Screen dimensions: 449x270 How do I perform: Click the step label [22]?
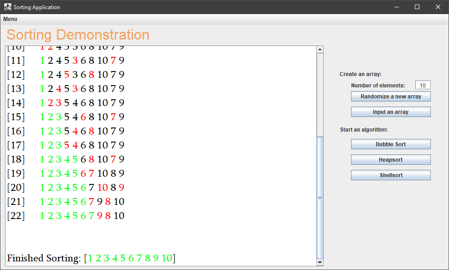click(16, 216)
